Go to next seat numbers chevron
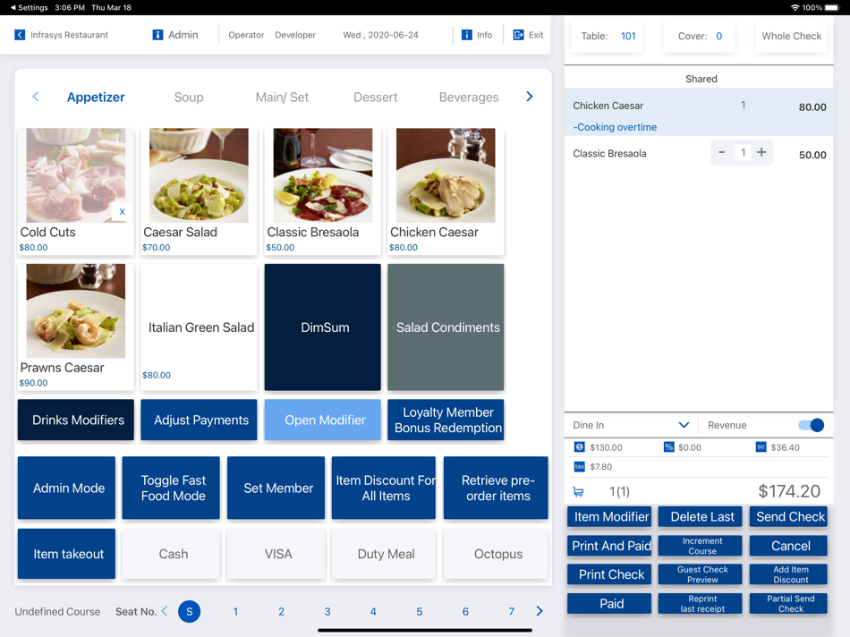 click(x=540, y=611)
